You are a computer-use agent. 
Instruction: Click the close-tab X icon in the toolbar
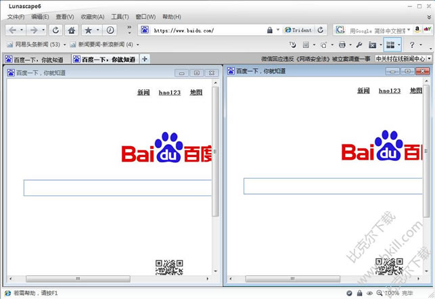372,45
